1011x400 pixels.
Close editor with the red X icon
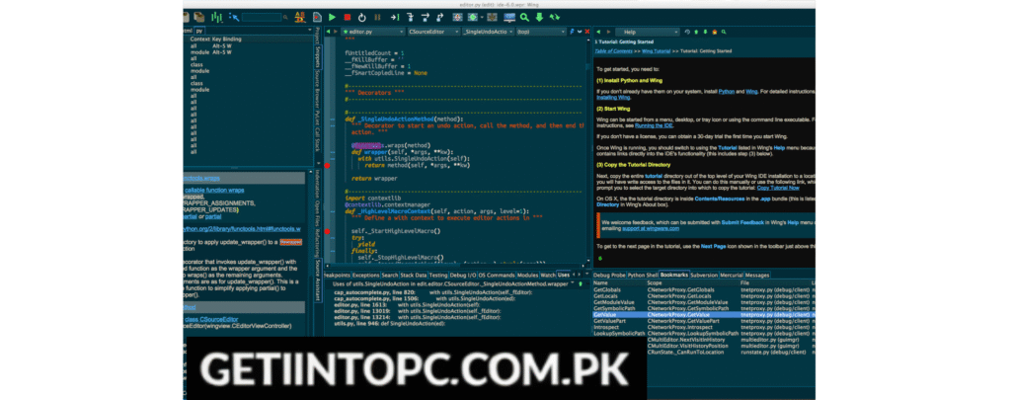point(586,32)
